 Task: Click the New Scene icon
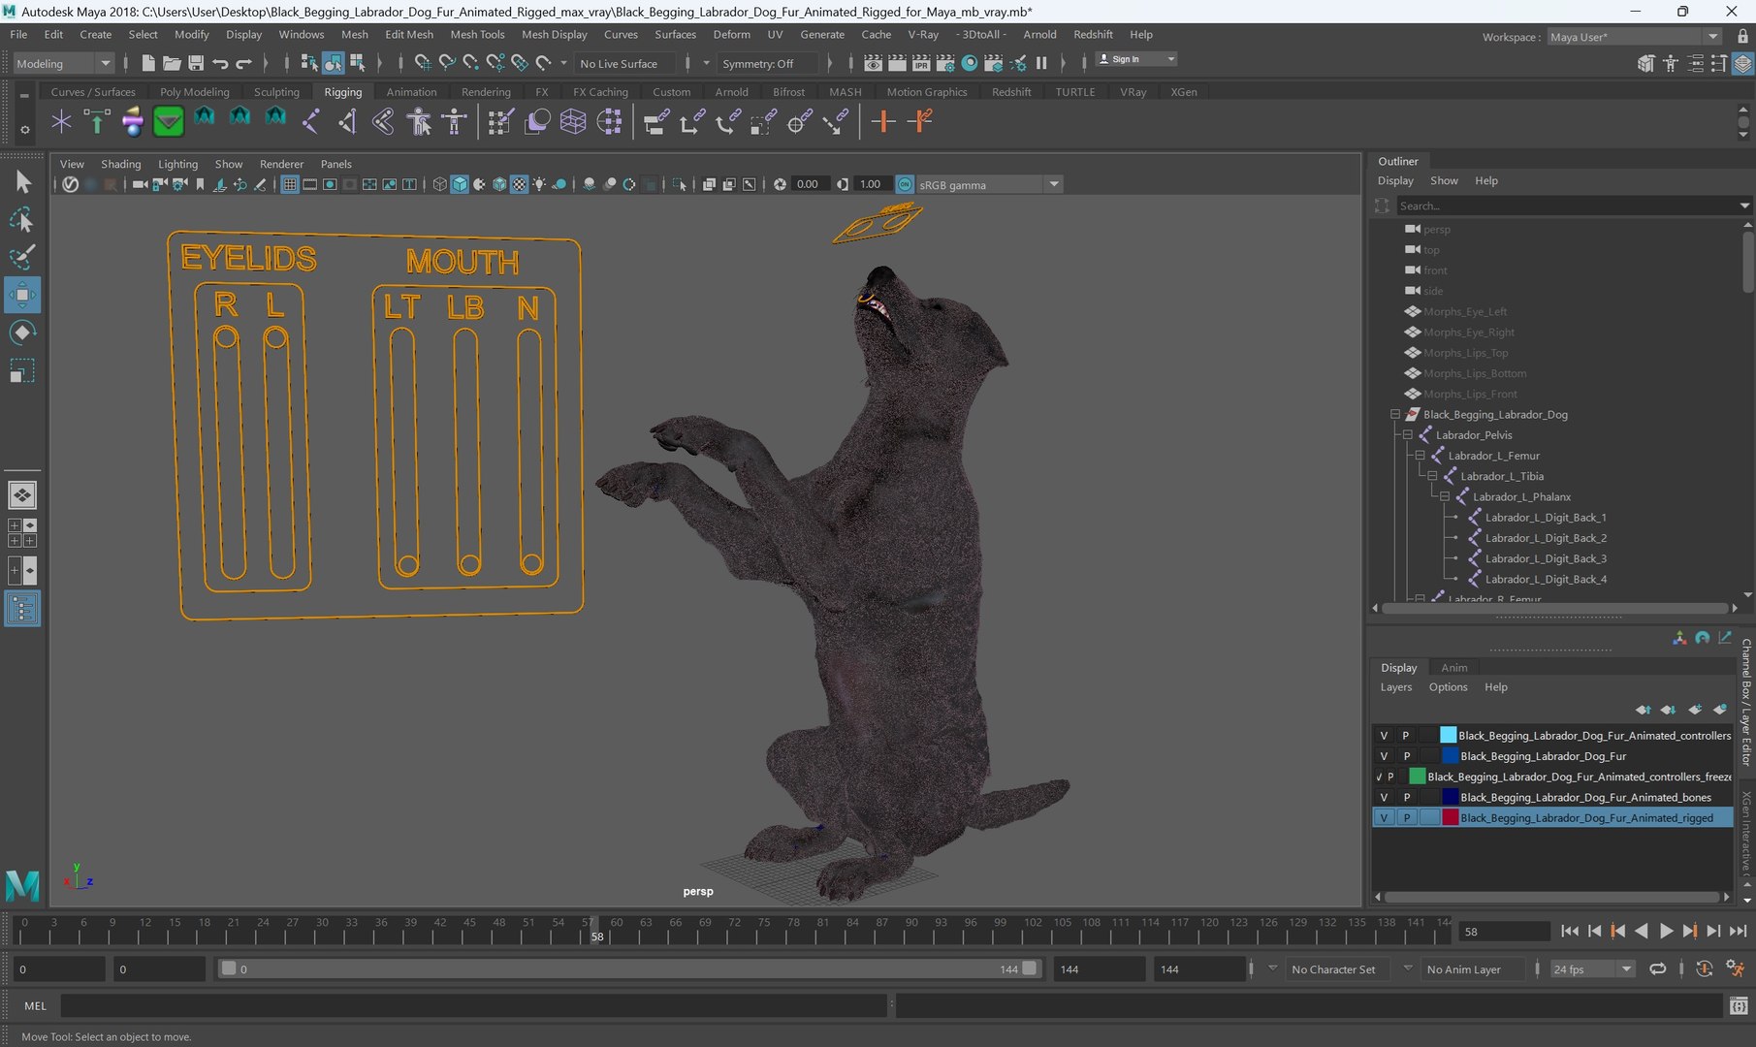coord(147,63)
